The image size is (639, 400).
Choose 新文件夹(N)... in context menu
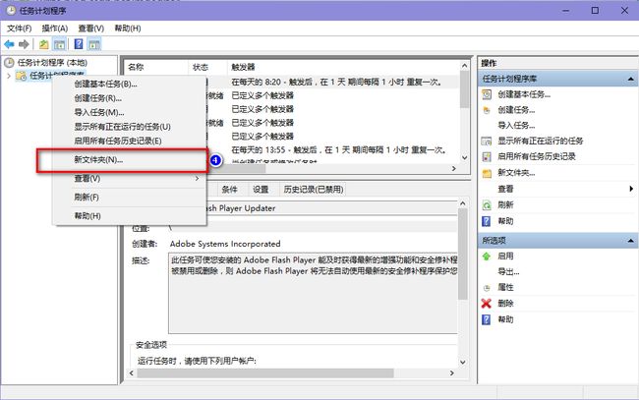coord(129,159)
